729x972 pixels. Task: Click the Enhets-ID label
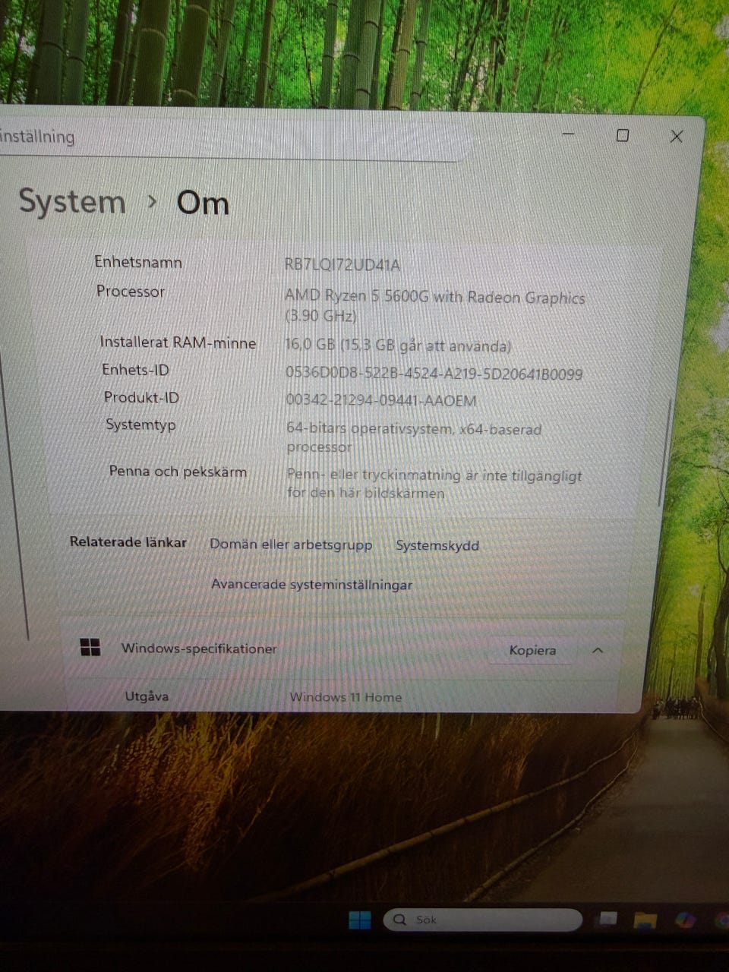tap(135, 370)
